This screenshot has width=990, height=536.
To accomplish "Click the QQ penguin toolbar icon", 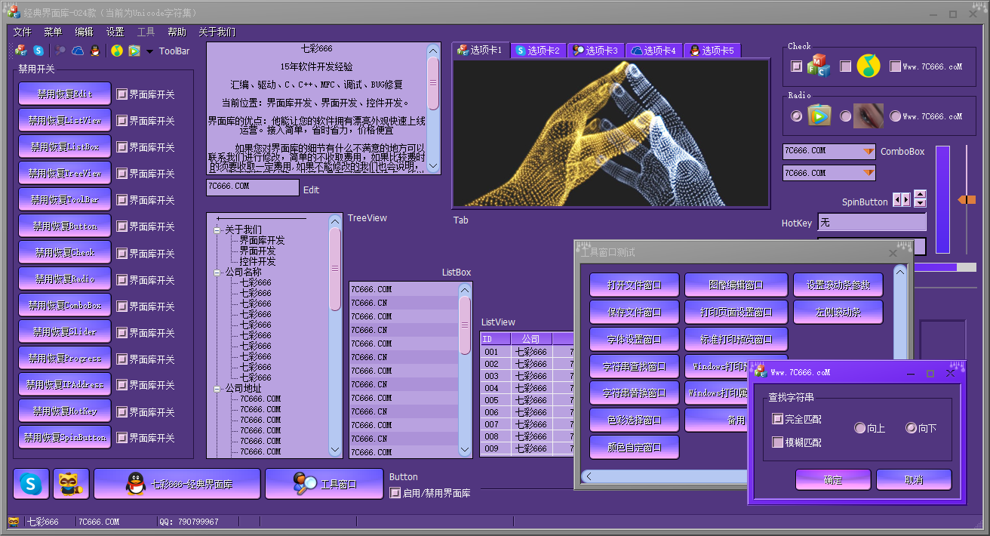I will pyautogui.click(x=95, y=51).
